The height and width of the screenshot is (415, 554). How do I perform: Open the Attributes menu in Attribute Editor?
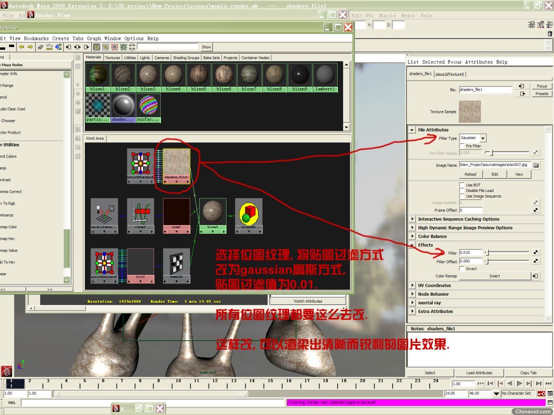[x=479, y=62]
